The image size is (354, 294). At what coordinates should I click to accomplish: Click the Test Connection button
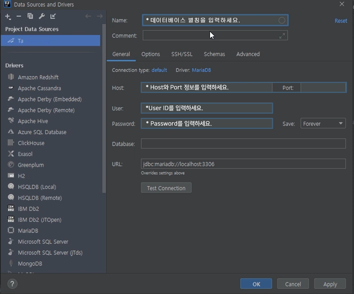click(166, 188)
